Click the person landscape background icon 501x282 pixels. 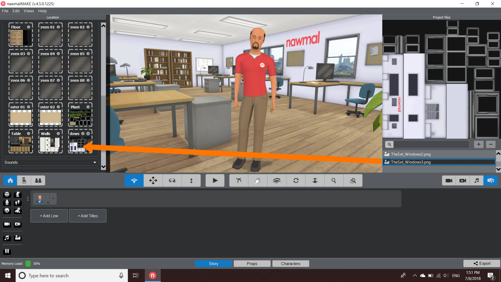(x=18, y=238)
